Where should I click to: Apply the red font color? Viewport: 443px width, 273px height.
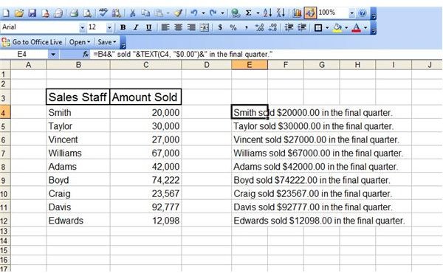coord(357,27)
